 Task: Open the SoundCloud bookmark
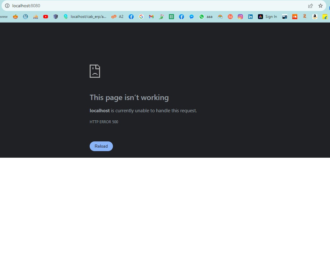pos(295,17)
